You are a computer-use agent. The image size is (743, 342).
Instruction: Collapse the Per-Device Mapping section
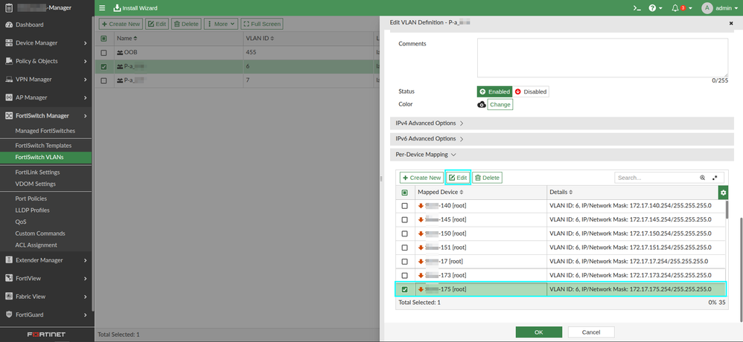pos(561,155)
